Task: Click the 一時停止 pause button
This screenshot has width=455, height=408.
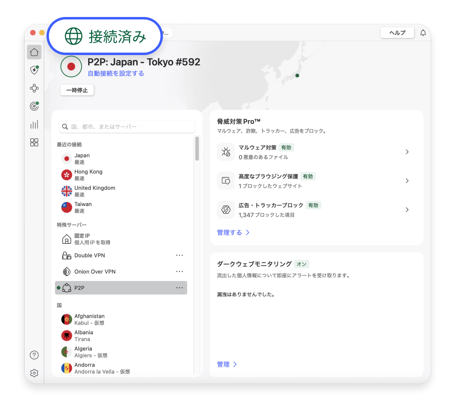Action: [x=77, y=90]
